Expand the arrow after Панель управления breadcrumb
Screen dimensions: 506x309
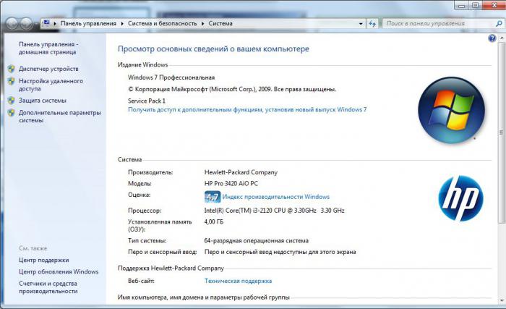click(122, 23)
